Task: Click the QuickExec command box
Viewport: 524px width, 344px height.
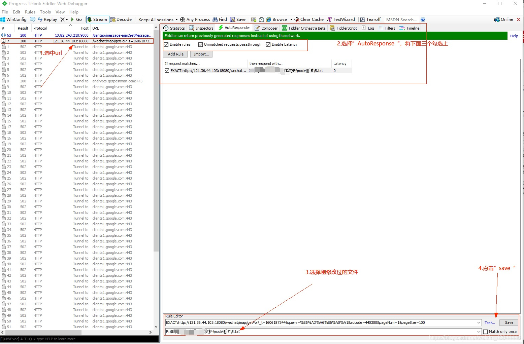Action: [79, 339]
